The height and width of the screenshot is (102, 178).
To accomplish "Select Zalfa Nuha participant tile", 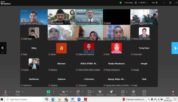I will [34, 33].
